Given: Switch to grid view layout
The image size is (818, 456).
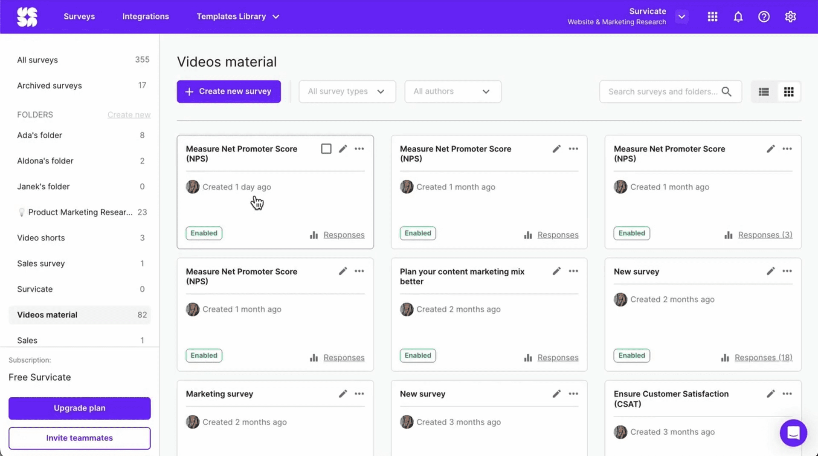Looking at the screenshot, I should click(x=789, y=92).
